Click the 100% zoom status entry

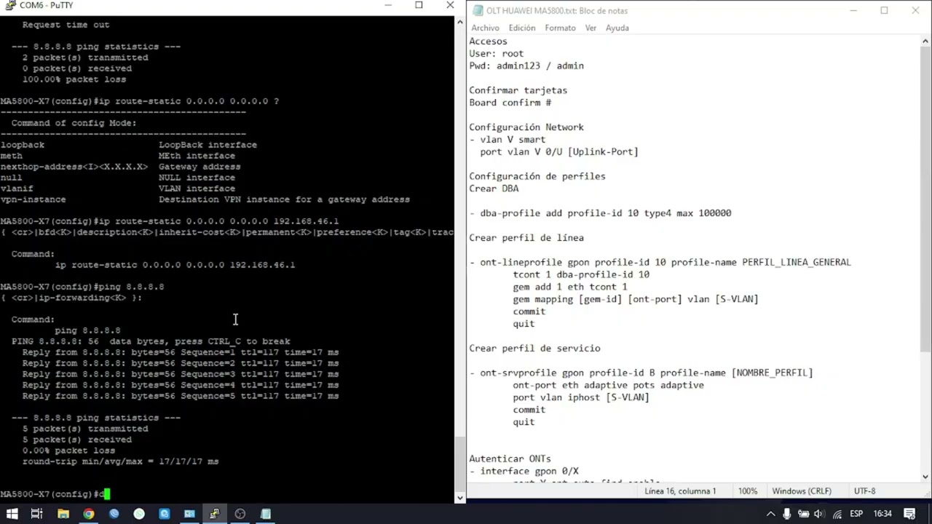(748, 491)
